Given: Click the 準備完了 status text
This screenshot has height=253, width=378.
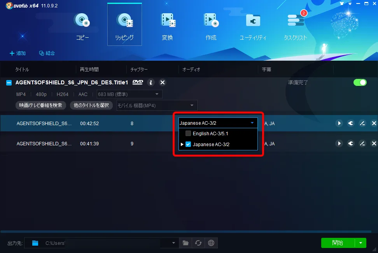Looking at the screenshot, I should pos(298,82).
